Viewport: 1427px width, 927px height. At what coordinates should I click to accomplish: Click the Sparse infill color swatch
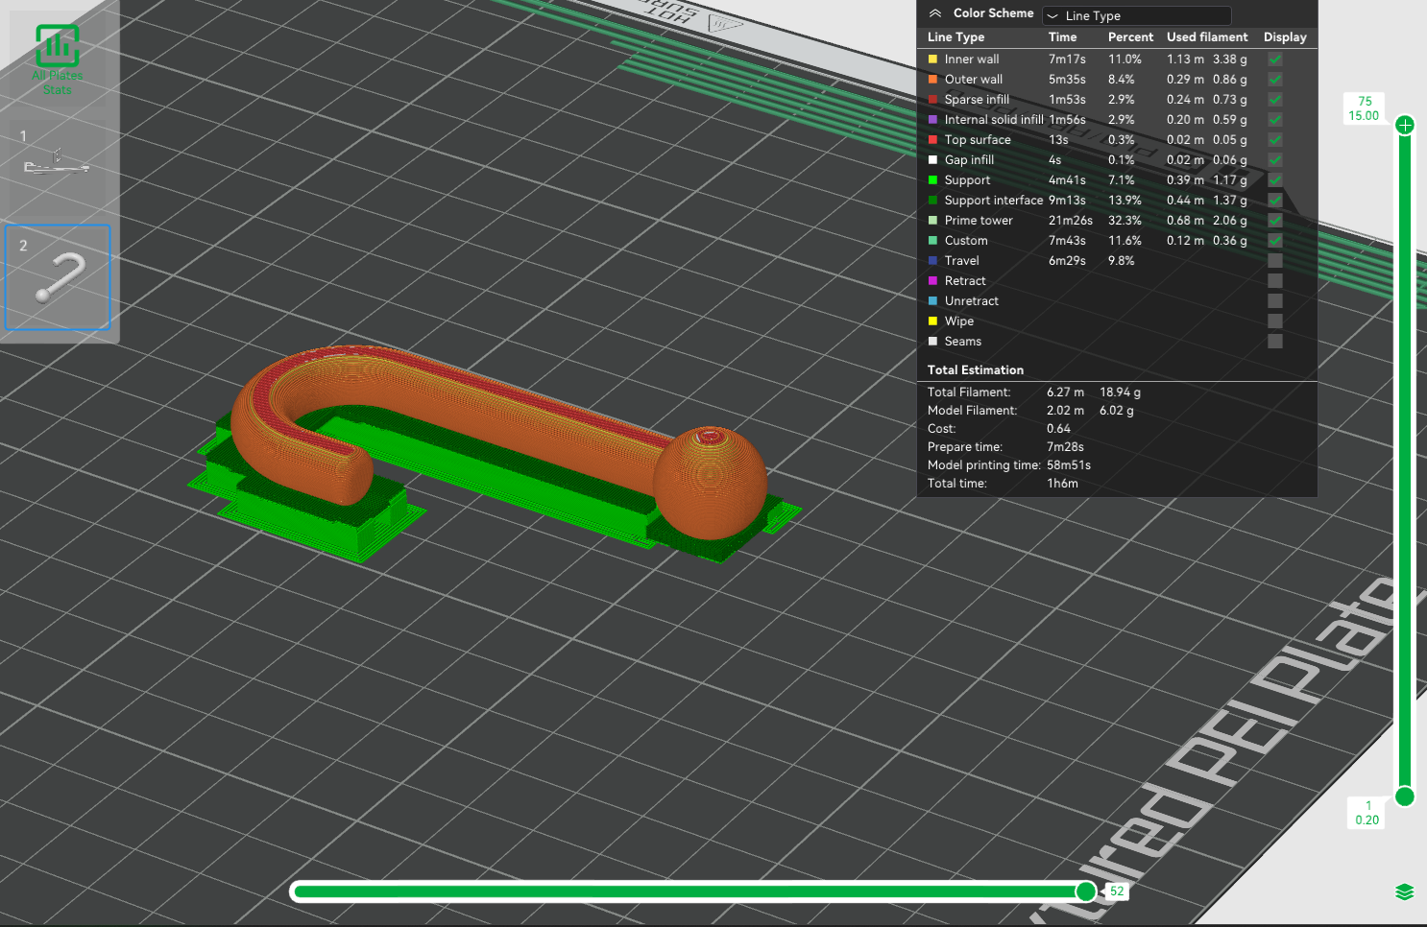coord(932,99)
